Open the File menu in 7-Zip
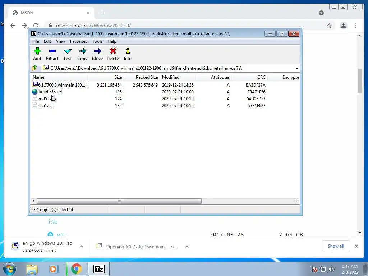The image size is (368, 276). click(36, 41)
